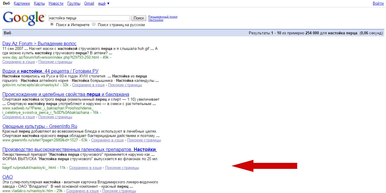Open cached copy of the vladalco.ru result
The width and height of the screenshot is (386, 193).
click(82, 191)
